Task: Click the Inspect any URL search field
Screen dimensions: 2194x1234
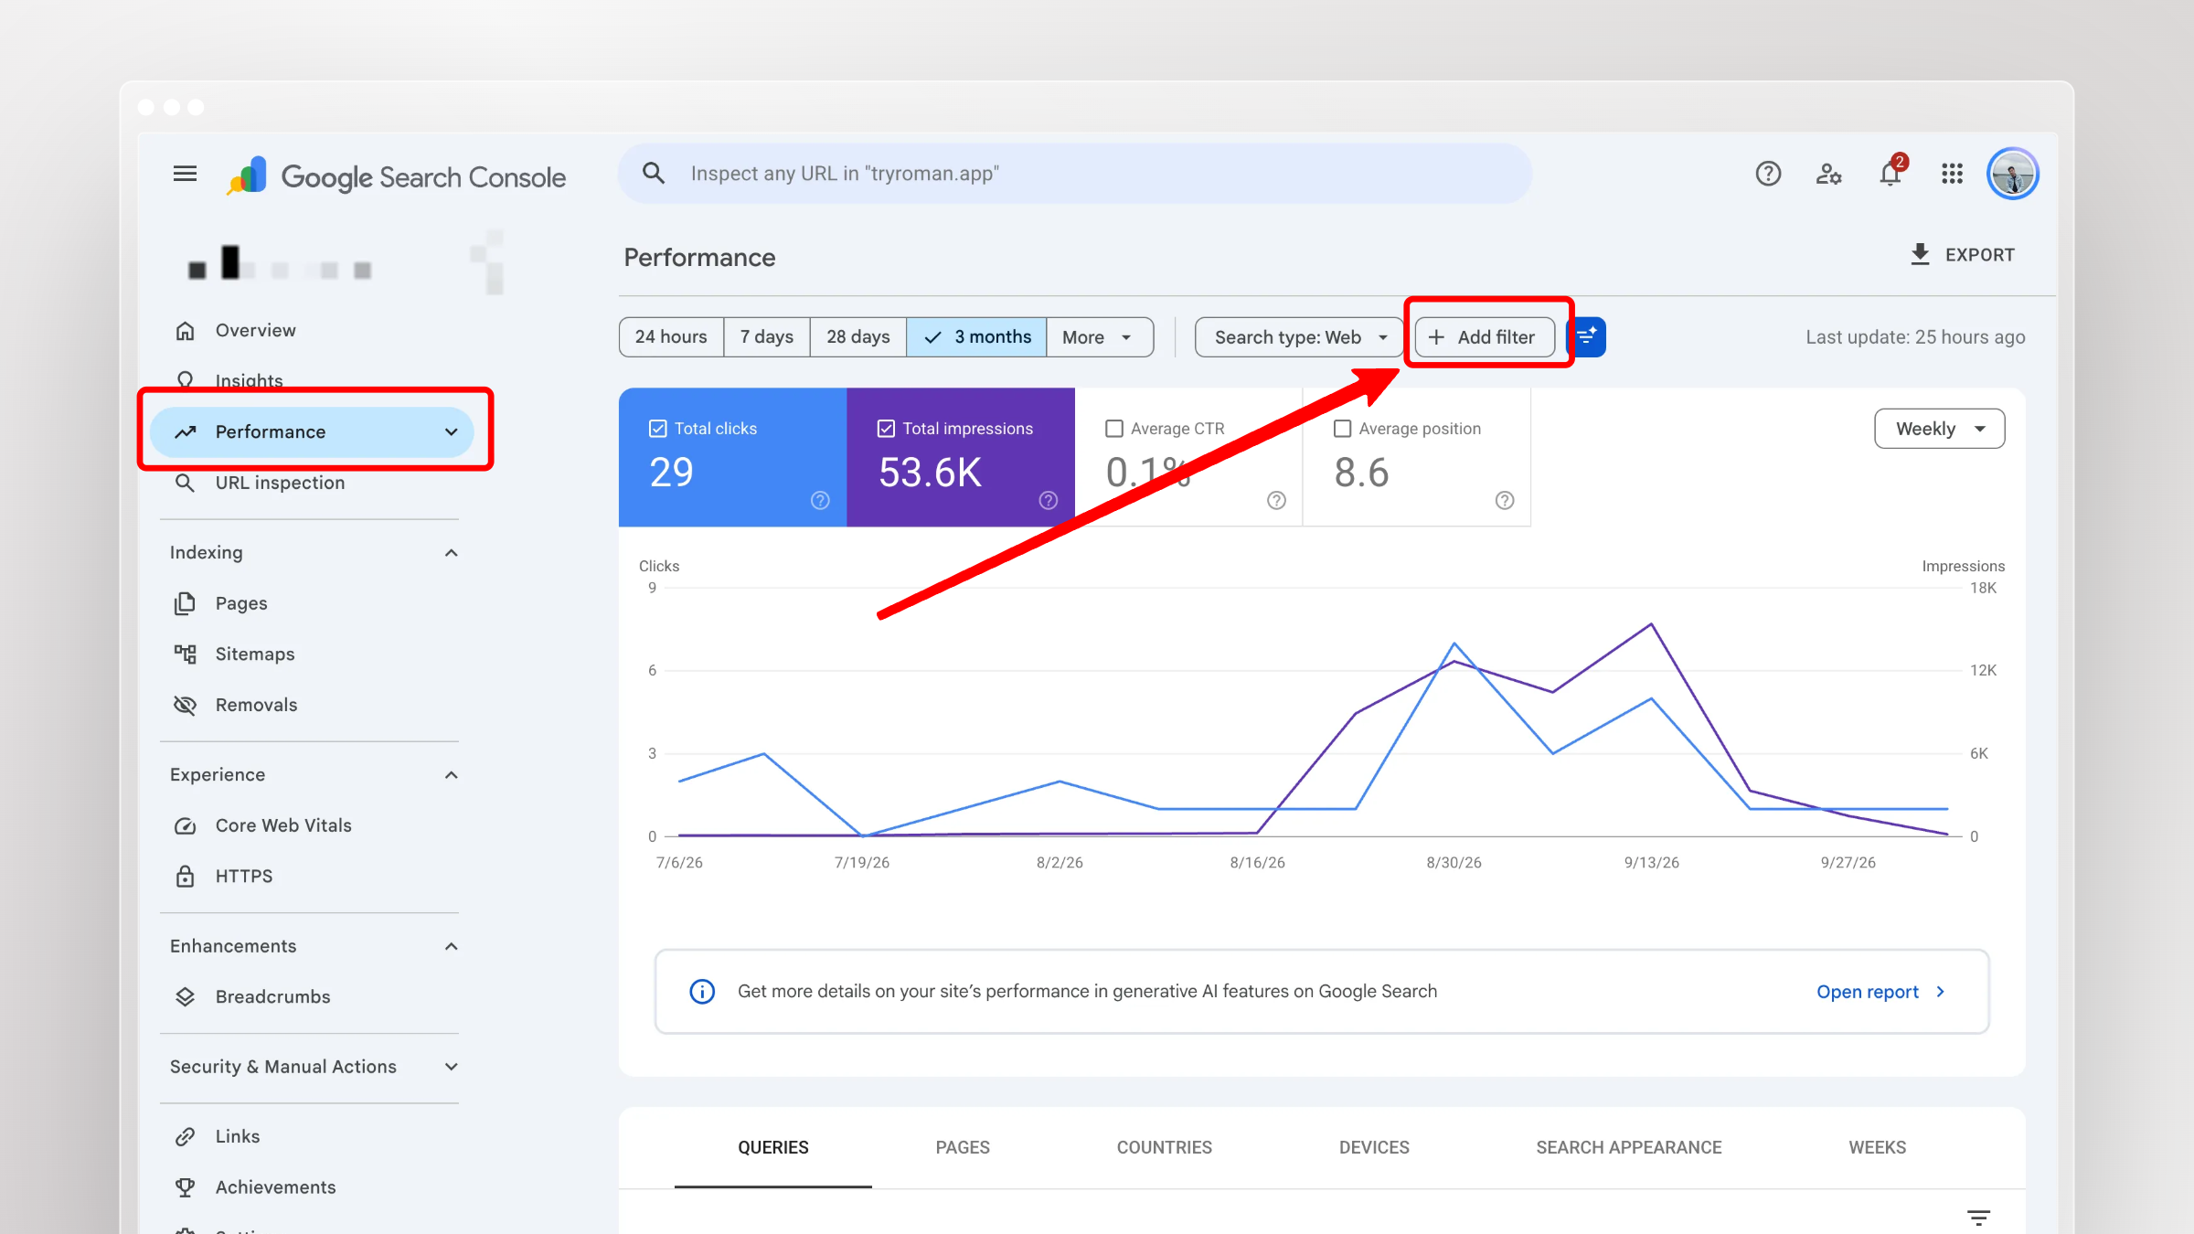Action: [1074, 174]
